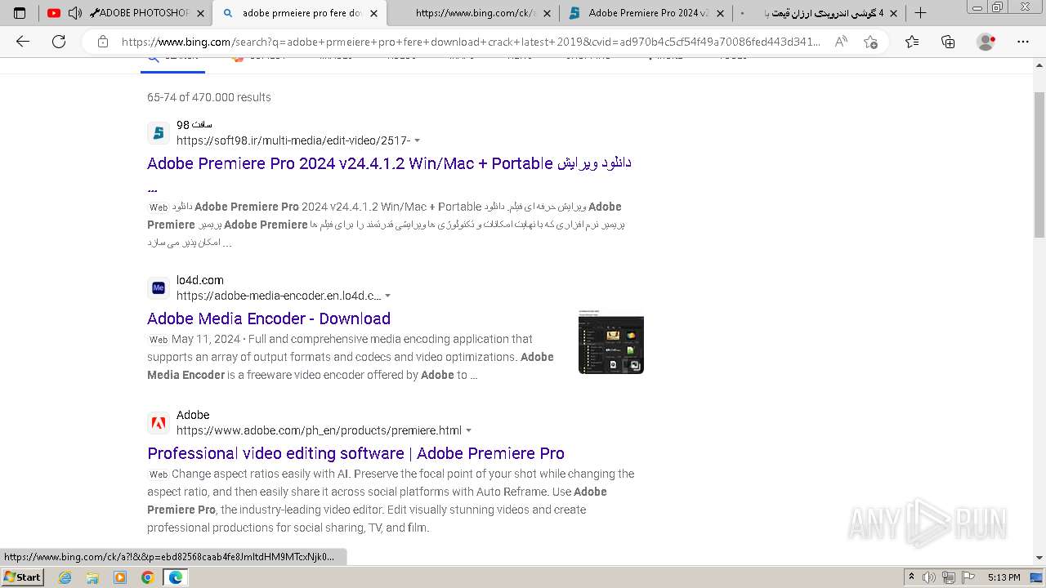Expand the lo4d.com URL dropdown arrow
1046x588 pixels.
point(388,296)
